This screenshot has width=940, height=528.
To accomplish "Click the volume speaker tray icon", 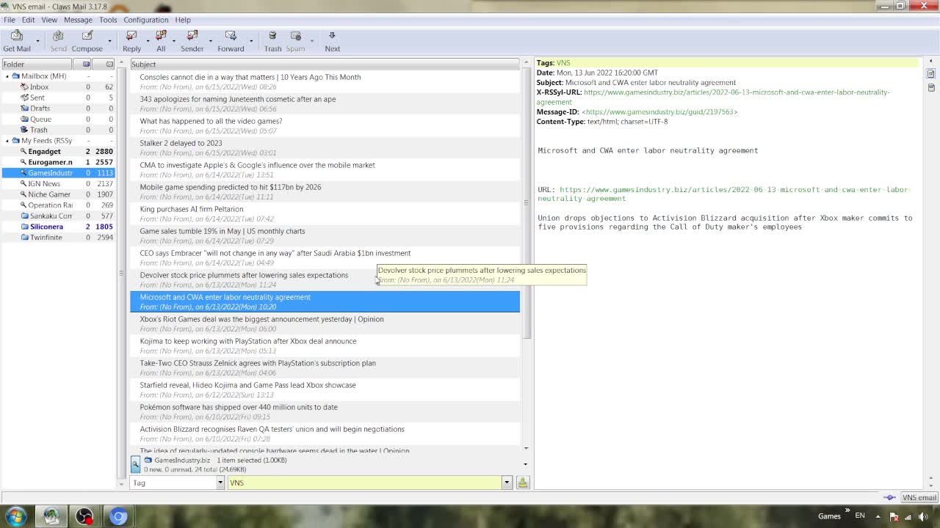I will [923, 516].
